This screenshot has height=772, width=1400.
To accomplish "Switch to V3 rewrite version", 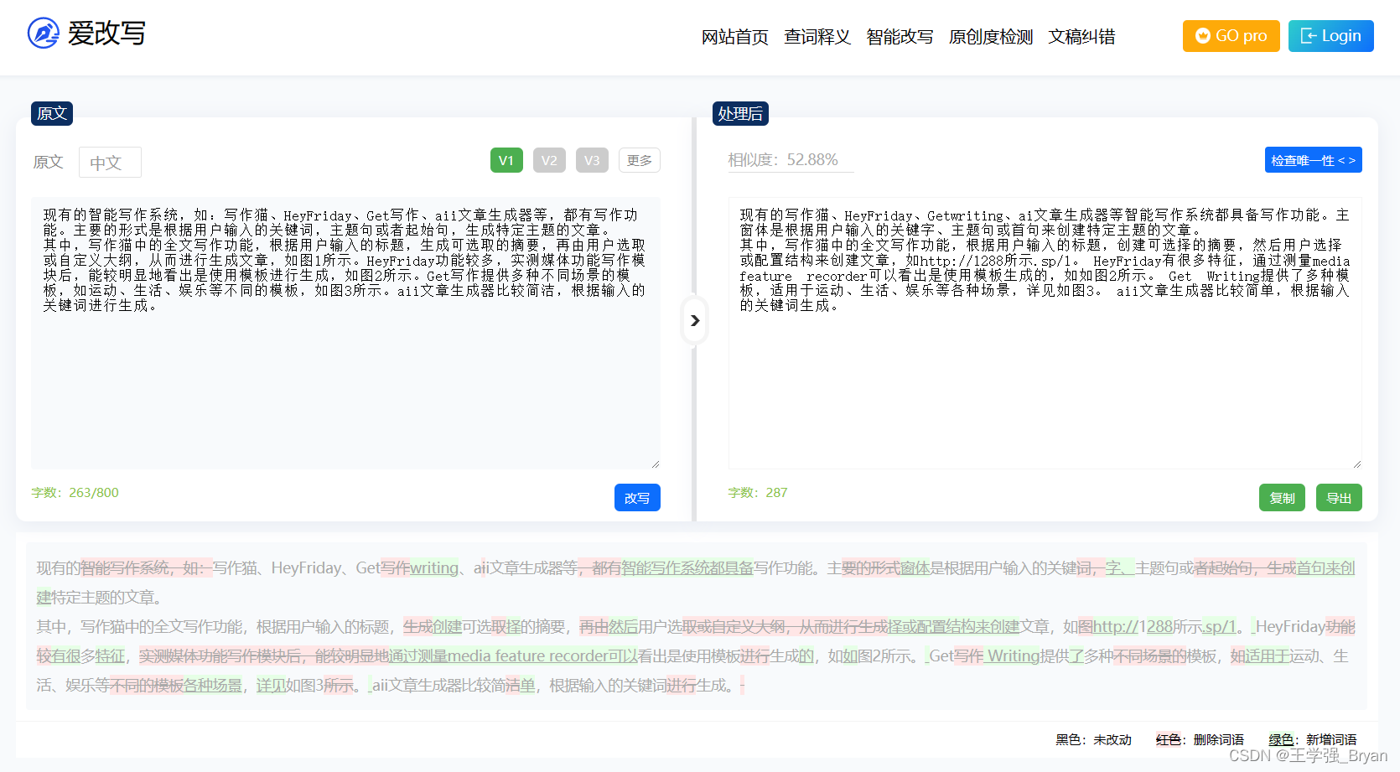I will [x=592, y=160].
